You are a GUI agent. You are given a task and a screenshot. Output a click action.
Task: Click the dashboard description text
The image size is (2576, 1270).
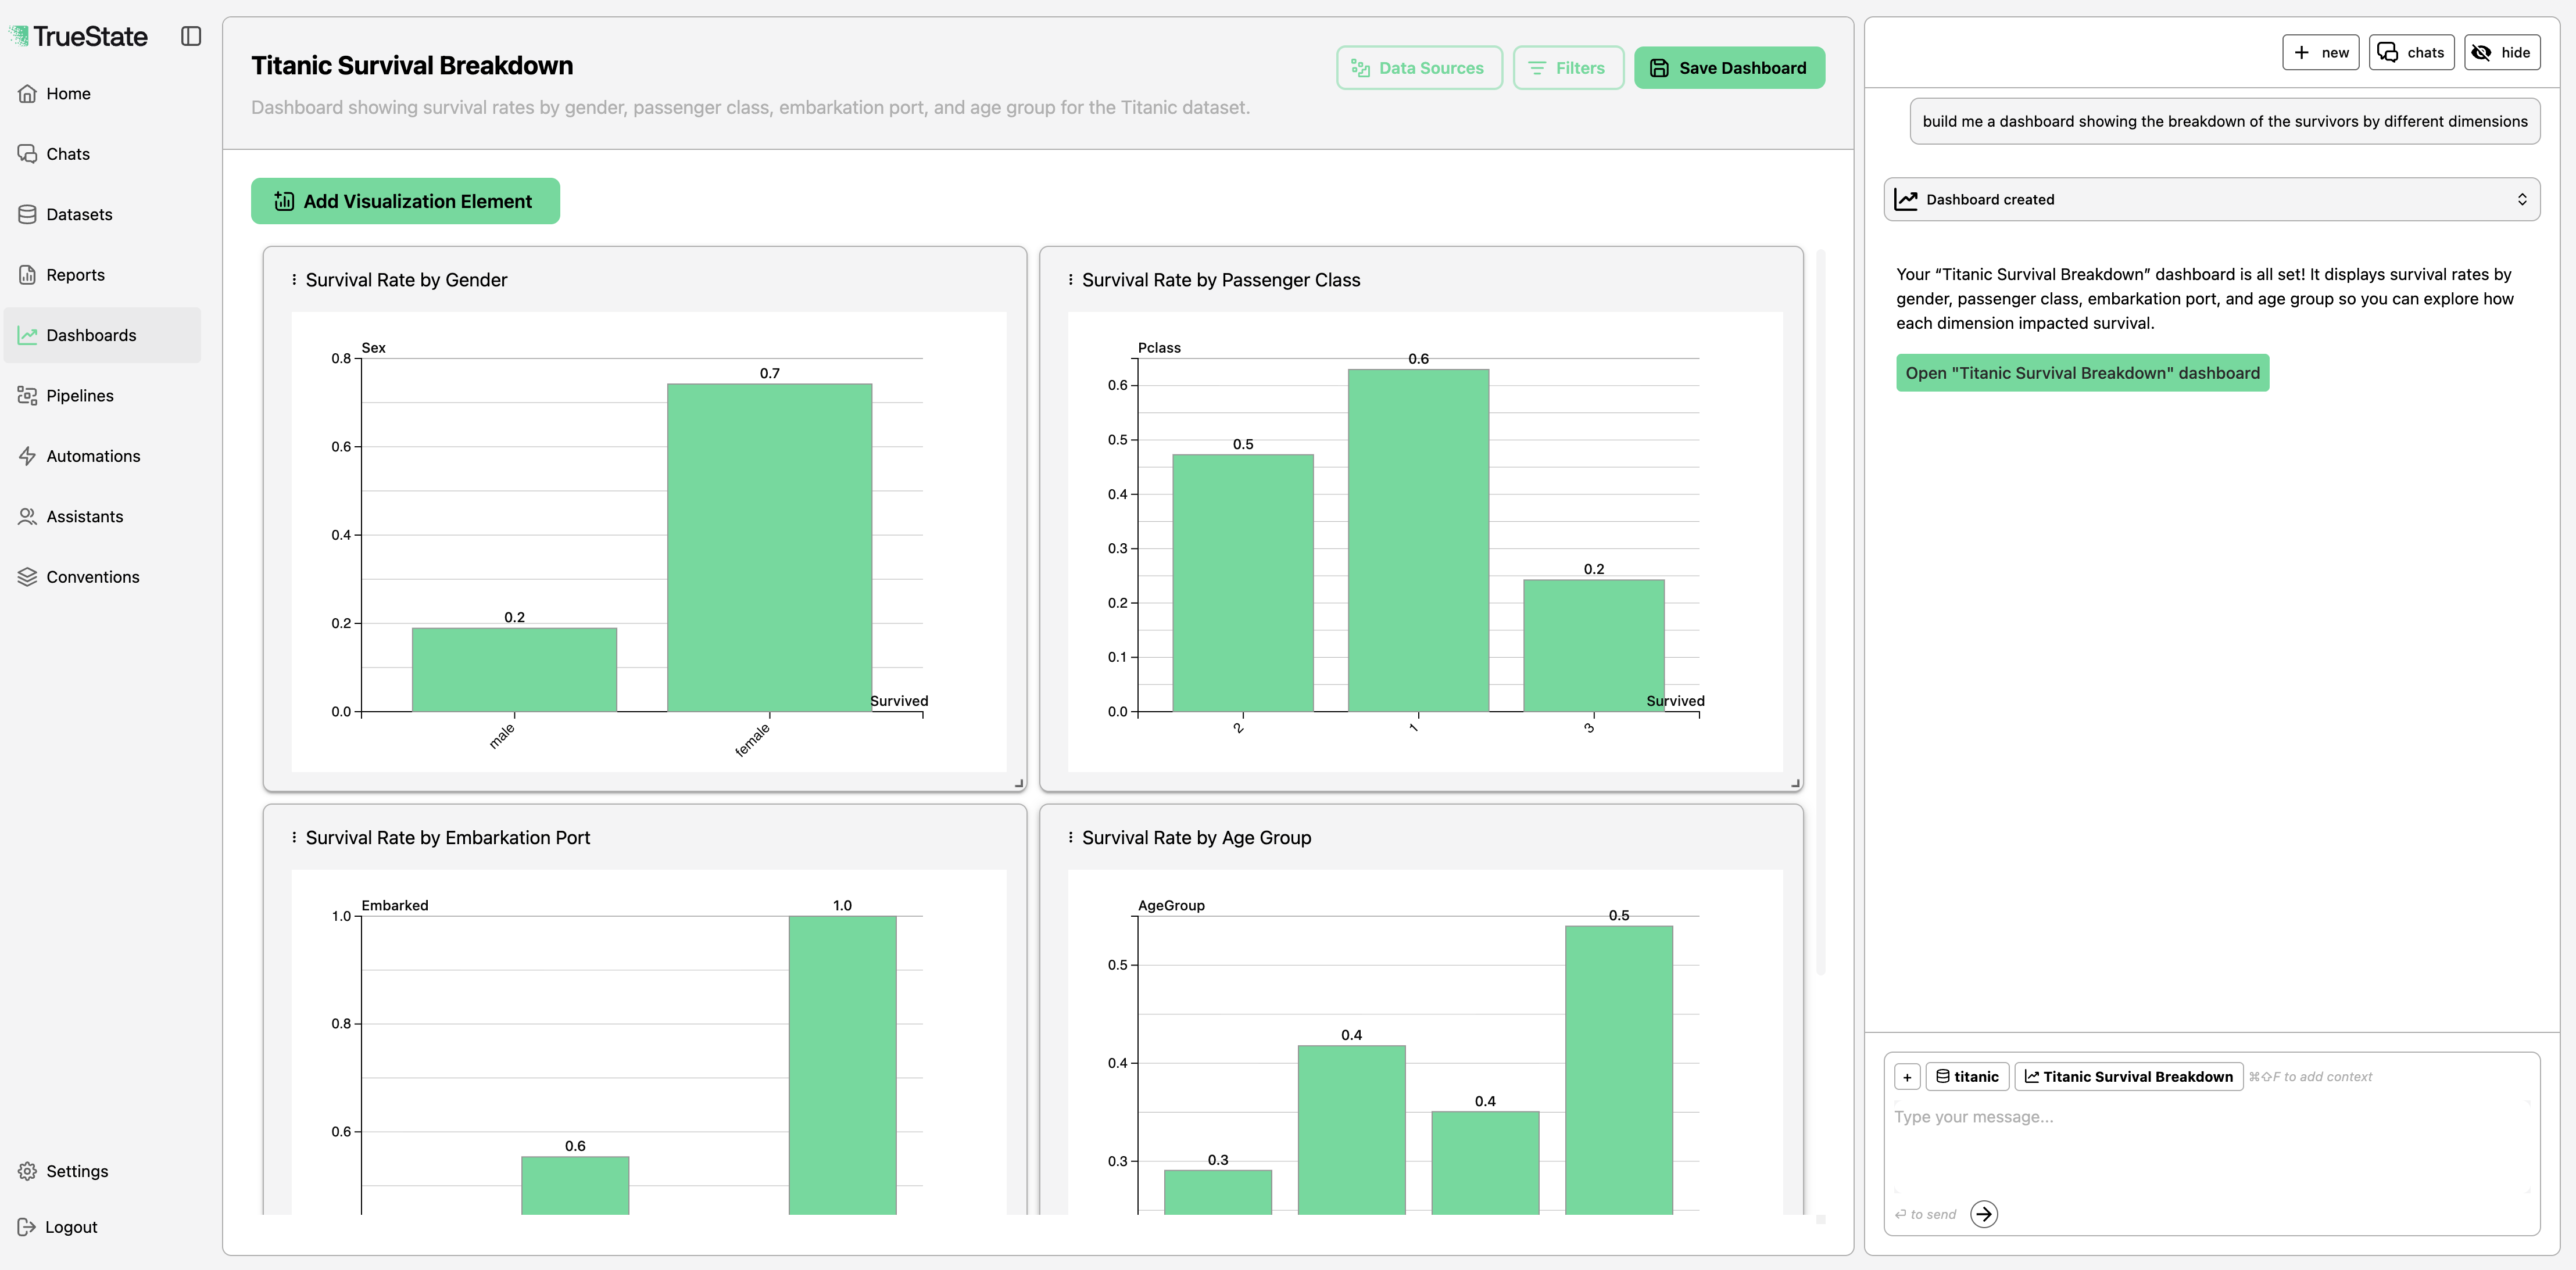coord(750,107)
